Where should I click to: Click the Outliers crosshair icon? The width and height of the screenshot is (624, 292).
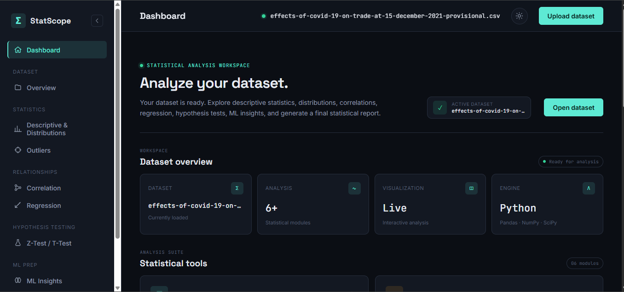(x=18, y=150)
